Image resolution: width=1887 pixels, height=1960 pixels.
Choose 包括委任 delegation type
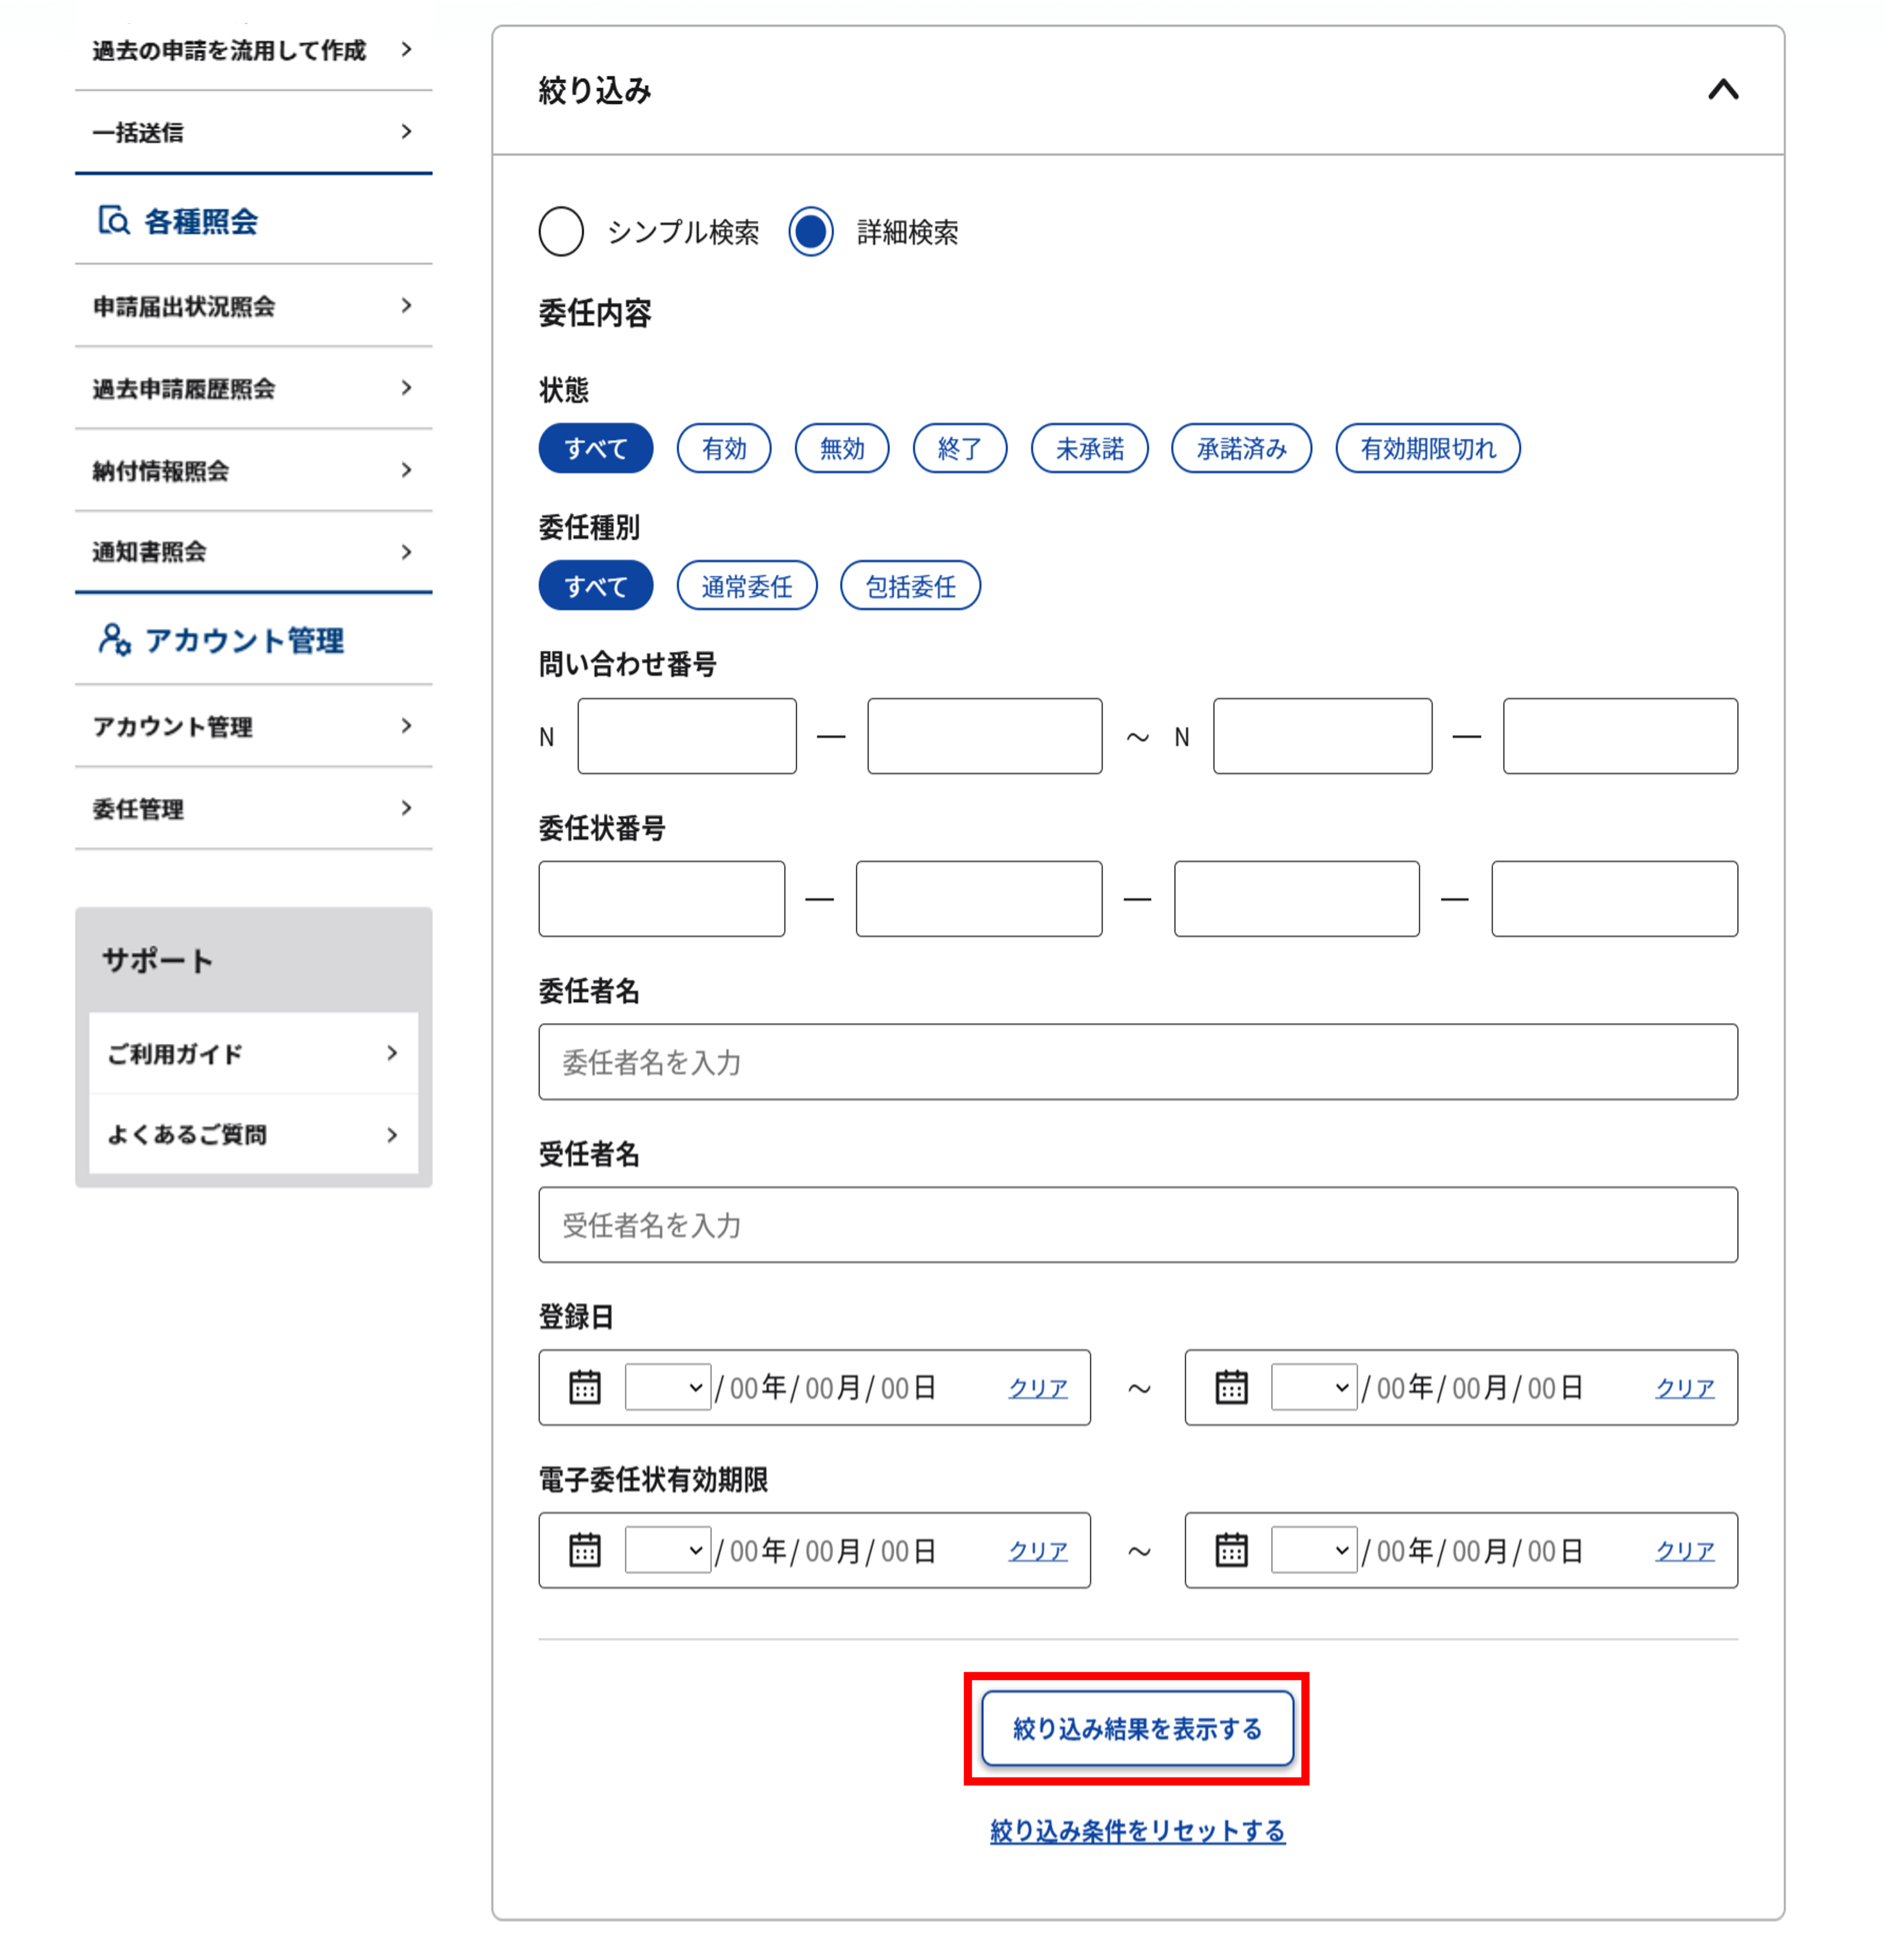(910, 586)
